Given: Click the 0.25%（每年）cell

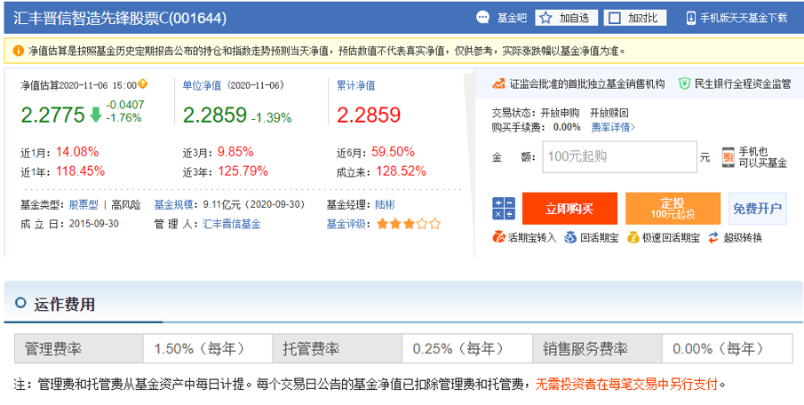Looking at the screenshot, I should pos(467,349).
